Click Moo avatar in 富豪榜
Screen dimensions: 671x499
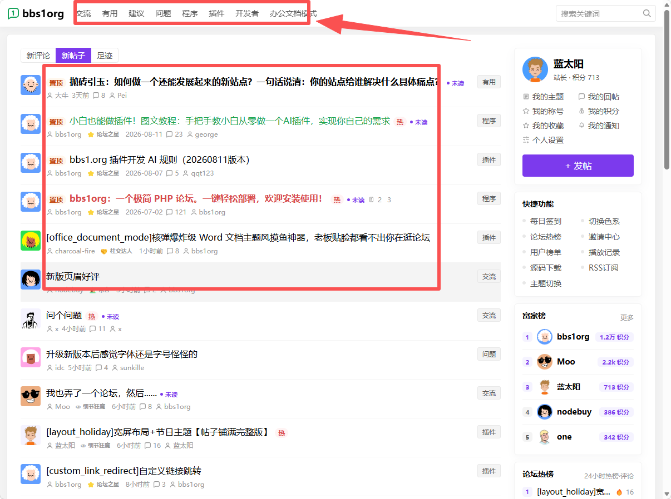(544, 362)
